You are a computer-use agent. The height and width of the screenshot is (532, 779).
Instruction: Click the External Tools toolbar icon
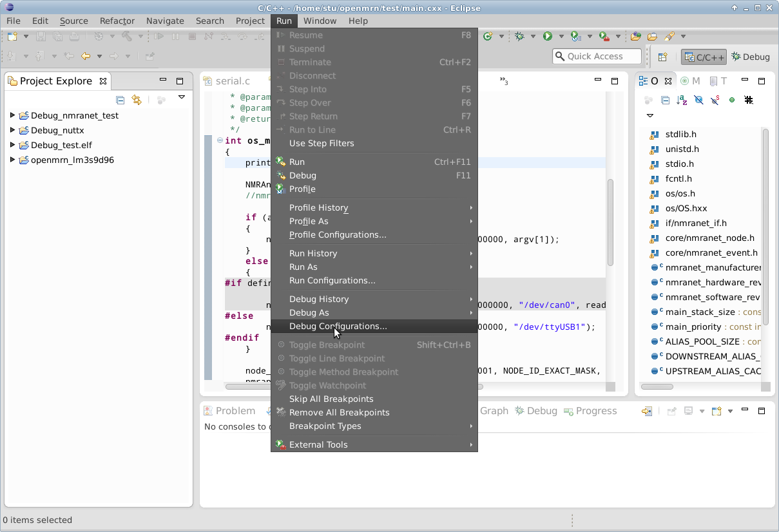coord(604,37)
